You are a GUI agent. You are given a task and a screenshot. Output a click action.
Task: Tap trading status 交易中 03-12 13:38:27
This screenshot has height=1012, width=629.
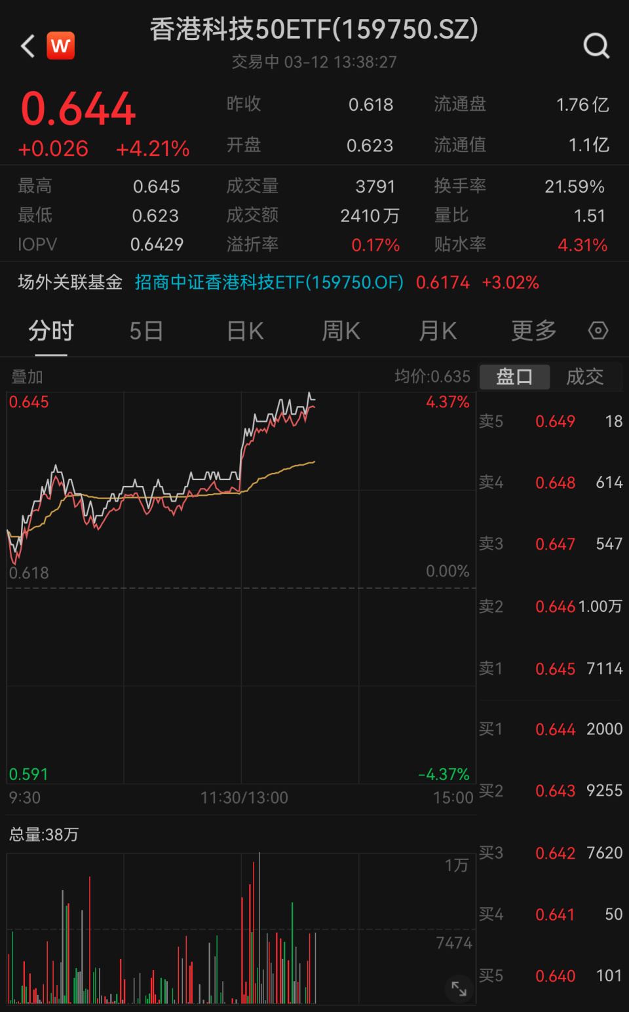314,62
